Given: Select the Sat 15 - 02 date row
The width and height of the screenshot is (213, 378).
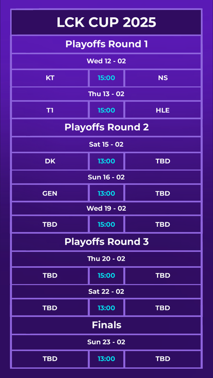Looking at the screenshot, I should pyautogui.click(x=106, y=144).
